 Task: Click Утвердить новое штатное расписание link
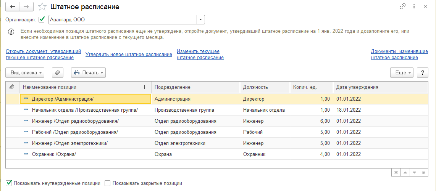pyautogui.click(x=129, y=55)
